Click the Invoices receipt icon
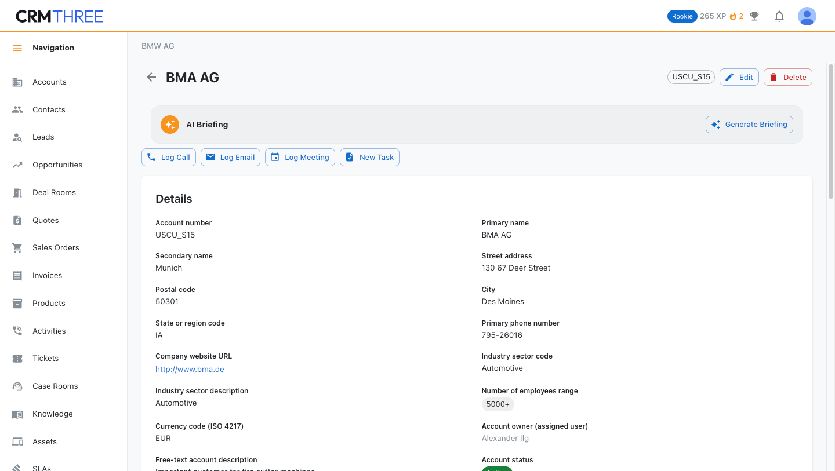The width and height of the screenshot is (835, 471). 17,276
